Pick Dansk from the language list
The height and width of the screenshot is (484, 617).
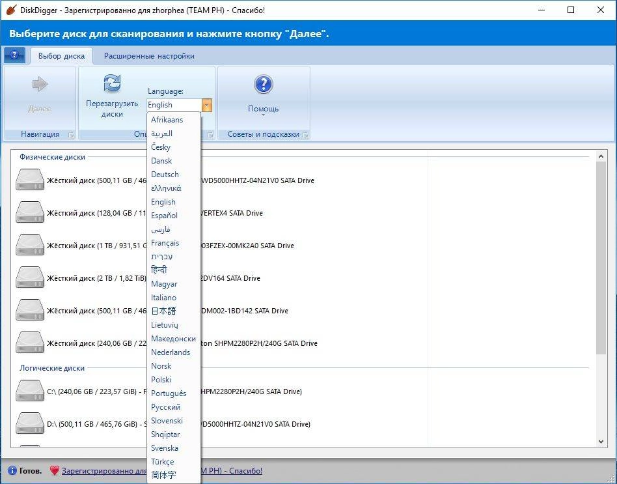174,161
